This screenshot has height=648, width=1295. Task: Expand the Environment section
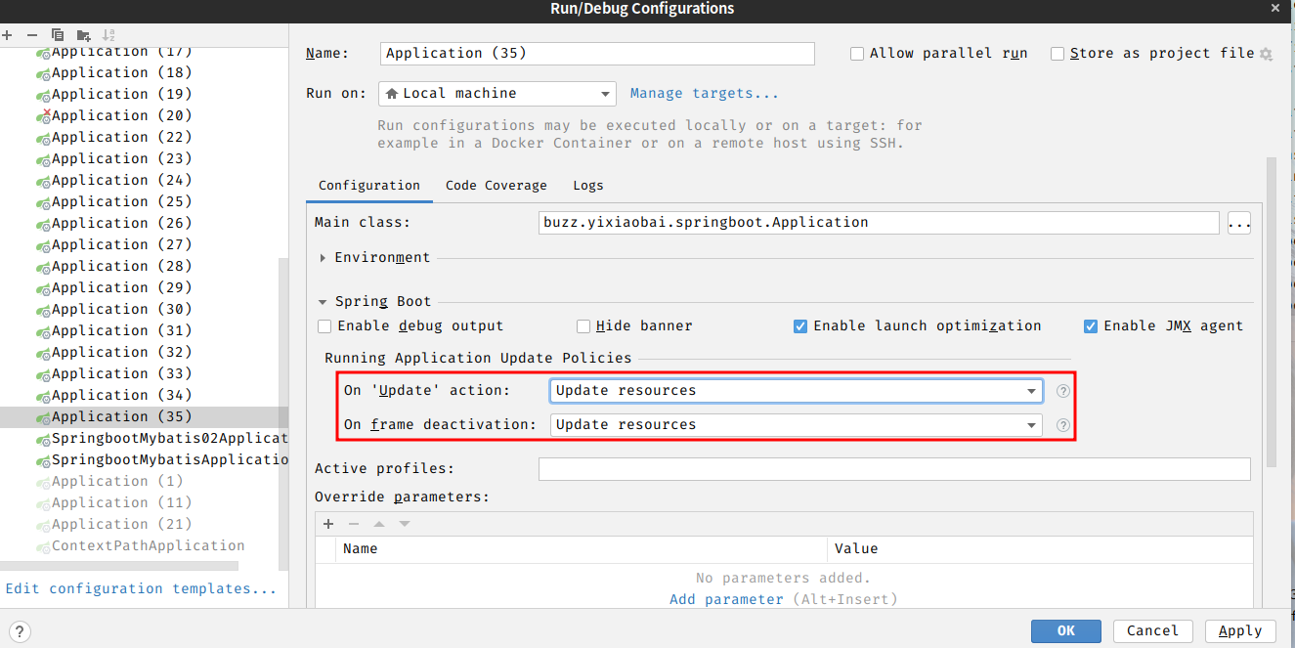point(324,258)
